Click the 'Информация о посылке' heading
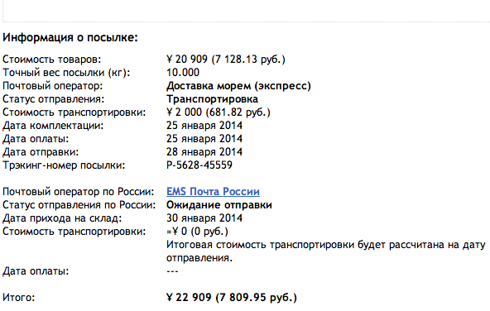Viewport: 490px width, 311px height. 70,37
